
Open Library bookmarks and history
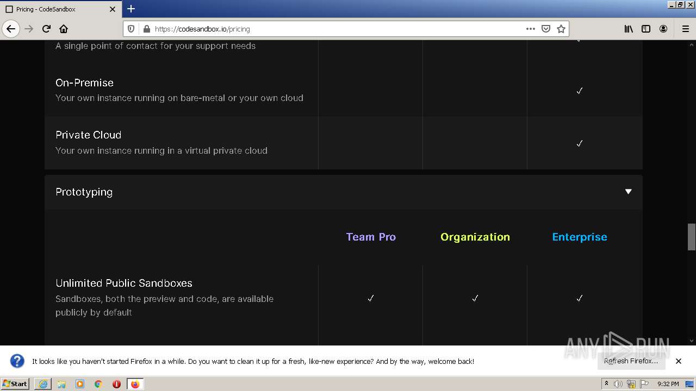coord(629,29)
